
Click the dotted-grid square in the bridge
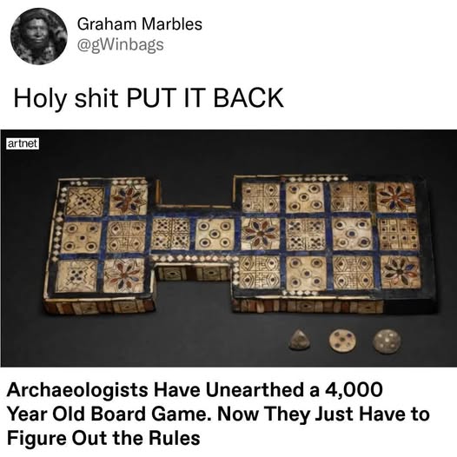click(170, 234)
